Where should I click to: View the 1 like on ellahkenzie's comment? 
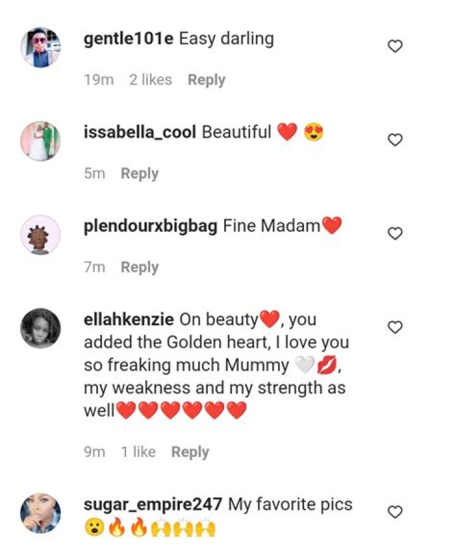[x=139, y=452]
